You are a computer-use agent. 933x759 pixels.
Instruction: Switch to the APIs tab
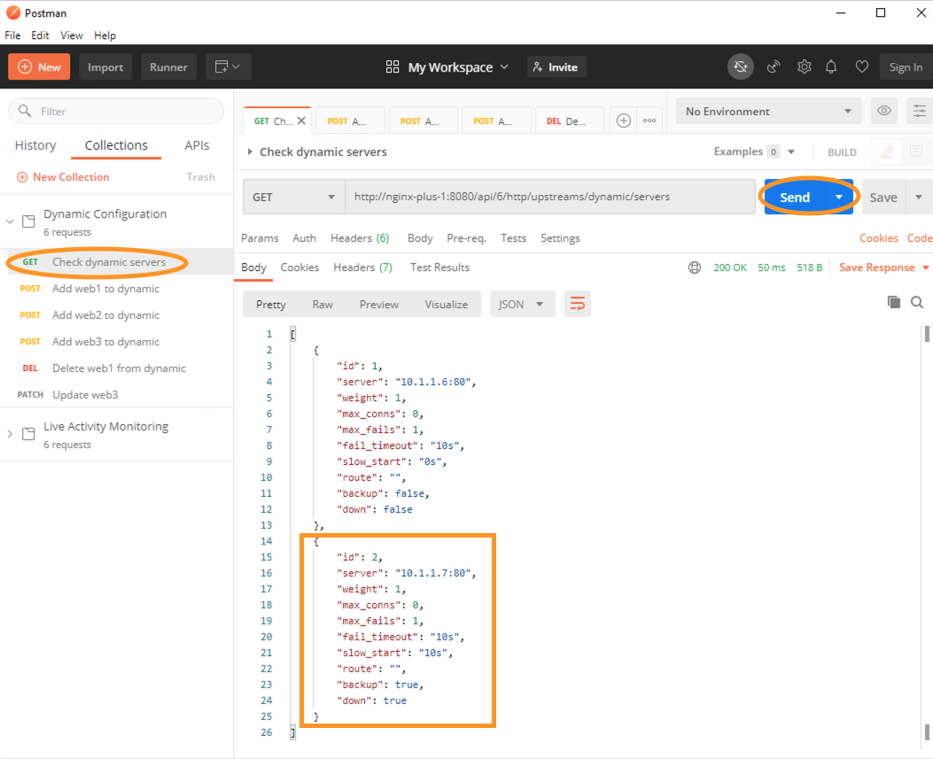point(197,145)
